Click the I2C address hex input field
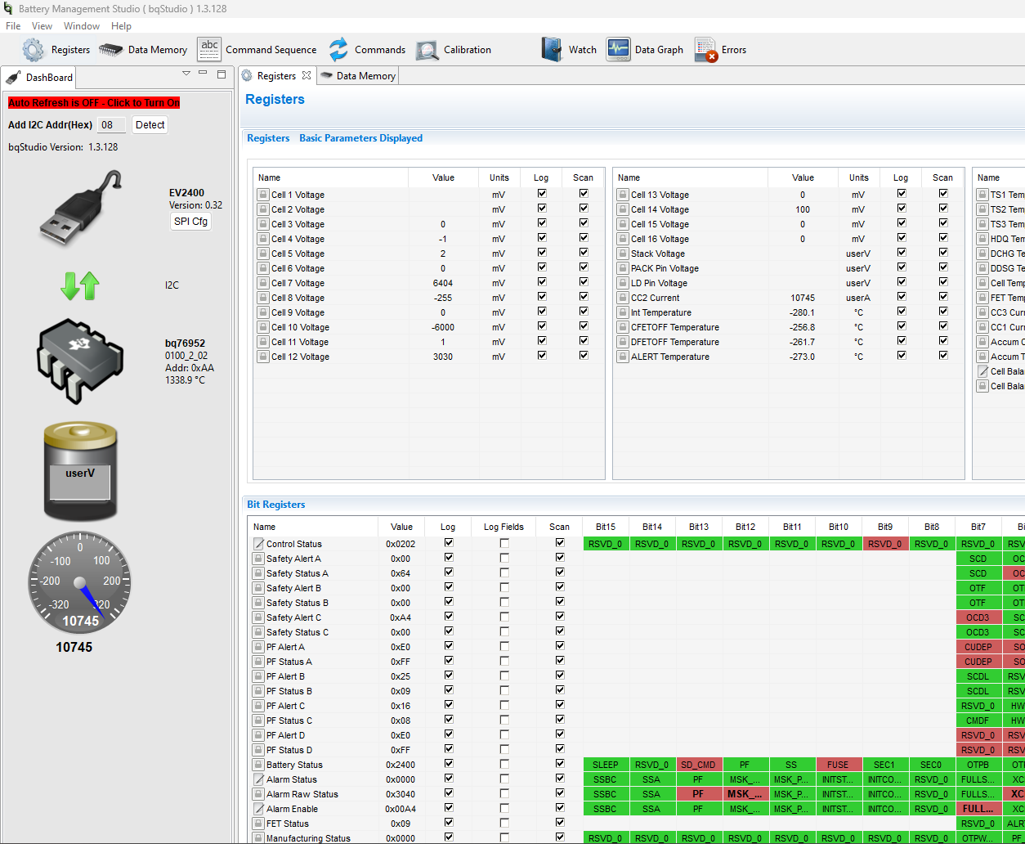The width and height of the screenshot is (1025, 844). (x=111, y=125)
